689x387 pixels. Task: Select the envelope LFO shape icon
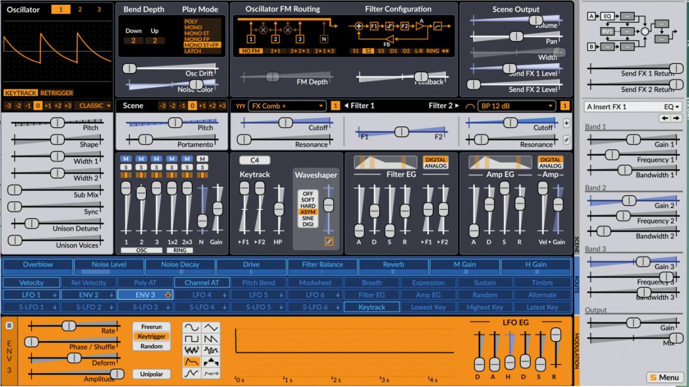pos(191,362)
